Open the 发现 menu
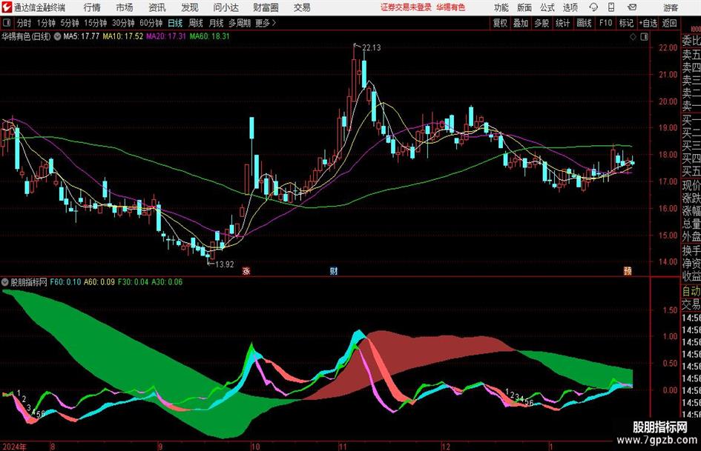 (190, 7)
